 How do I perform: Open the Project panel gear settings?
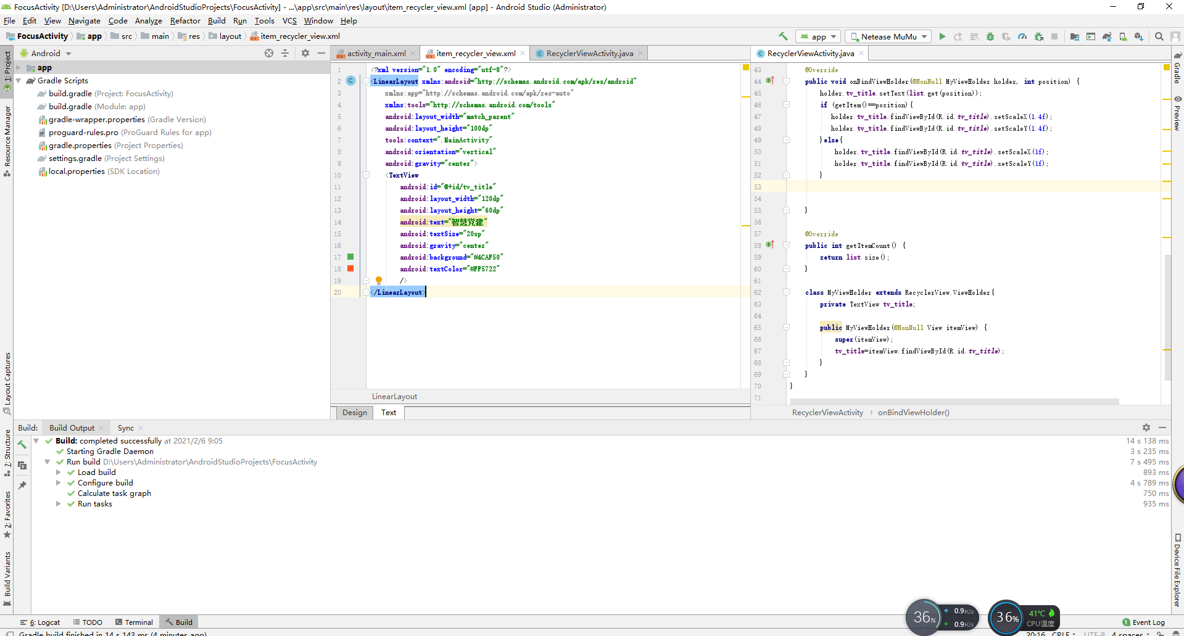click(x=305, y=53)
